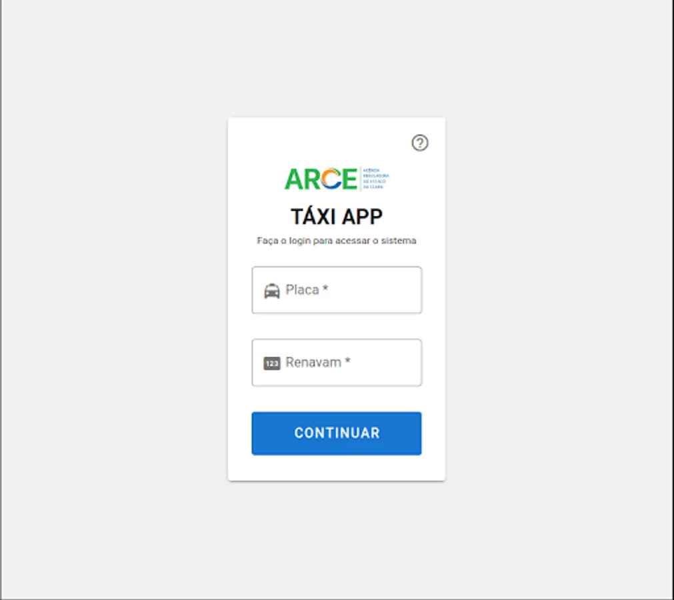Open the help question mark icon
Screen dimensions: 674x600
point(420,143)
